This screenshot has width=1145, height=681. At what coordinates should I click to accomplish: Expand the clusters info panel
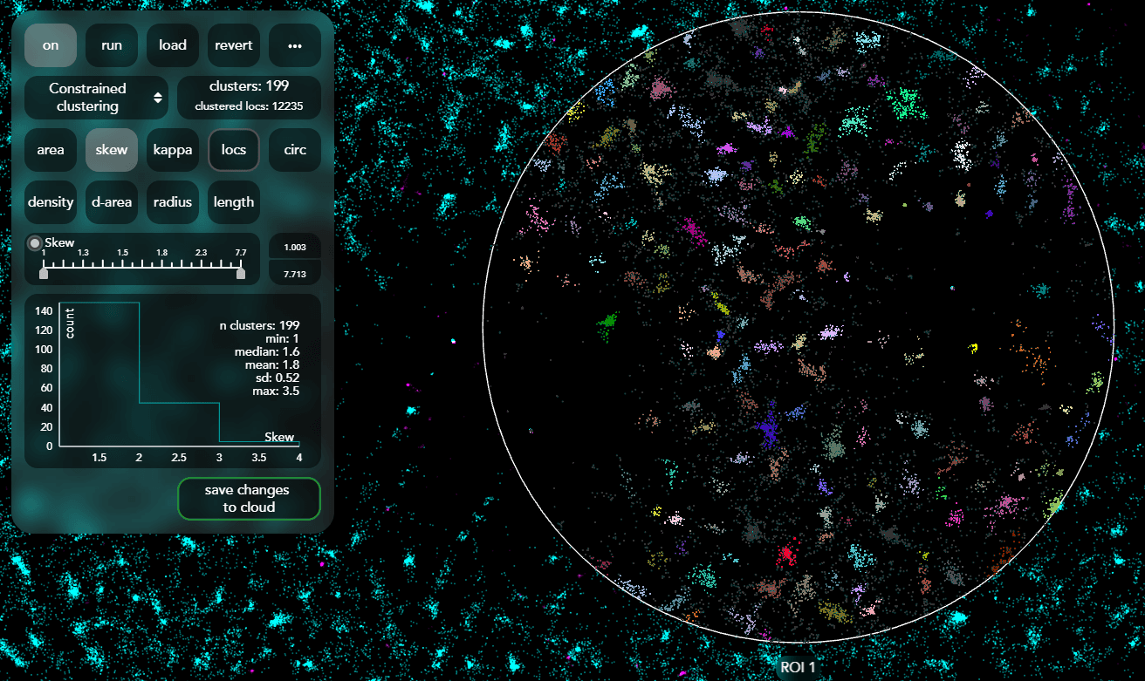click(x=249, y=97)
